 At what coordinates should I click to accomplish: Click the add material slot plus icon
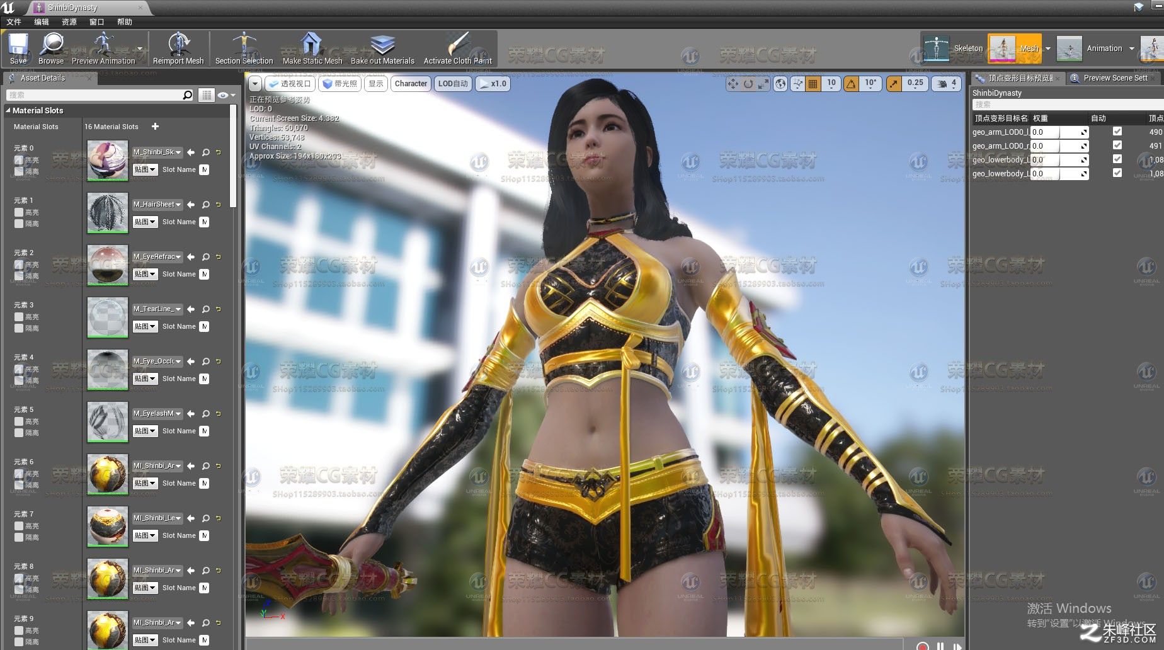click(x=155, y=127)
